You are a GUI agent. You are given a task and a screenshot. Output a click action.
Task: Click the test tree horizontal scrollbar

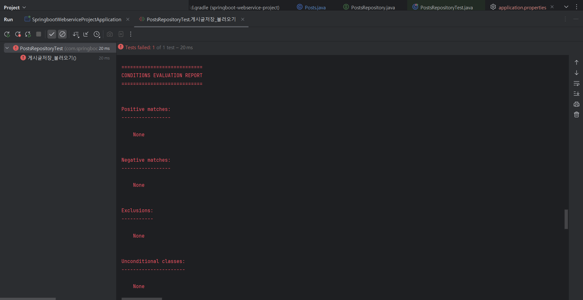click(28, 299)
